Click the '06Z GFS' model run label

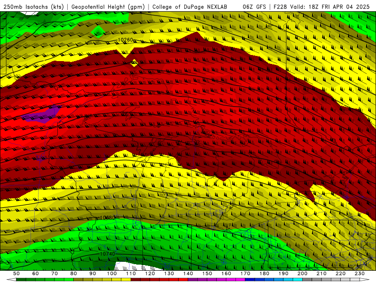point(254,7)
